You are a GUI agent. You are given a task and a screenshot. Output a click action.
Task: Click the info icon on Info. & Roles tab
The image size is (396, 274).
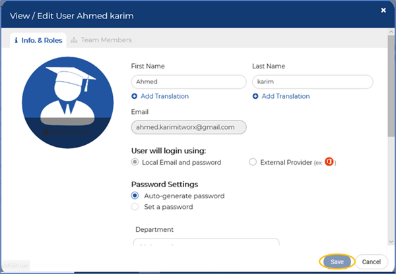tap(16, 40)
